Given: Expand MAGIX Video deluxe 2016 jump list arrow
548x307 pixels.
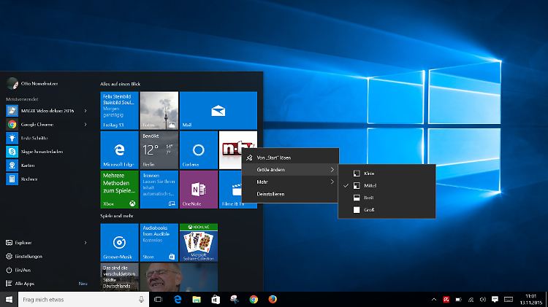Looking at the screenshot, I should (85, 111).
